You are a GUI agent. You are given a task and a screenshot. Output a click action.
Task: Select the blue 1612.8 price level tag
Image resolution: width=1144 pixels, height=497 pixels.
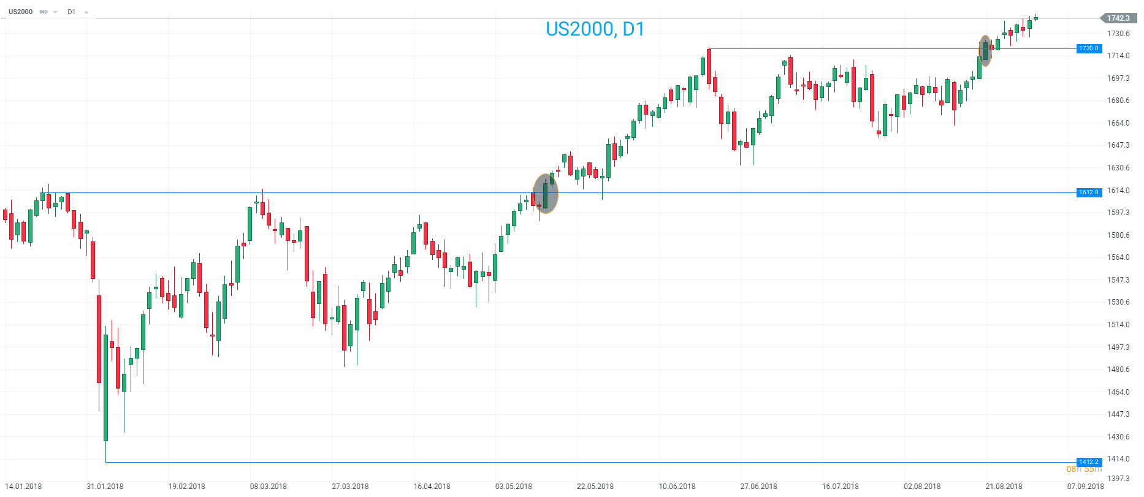[x=1089, y=192]
